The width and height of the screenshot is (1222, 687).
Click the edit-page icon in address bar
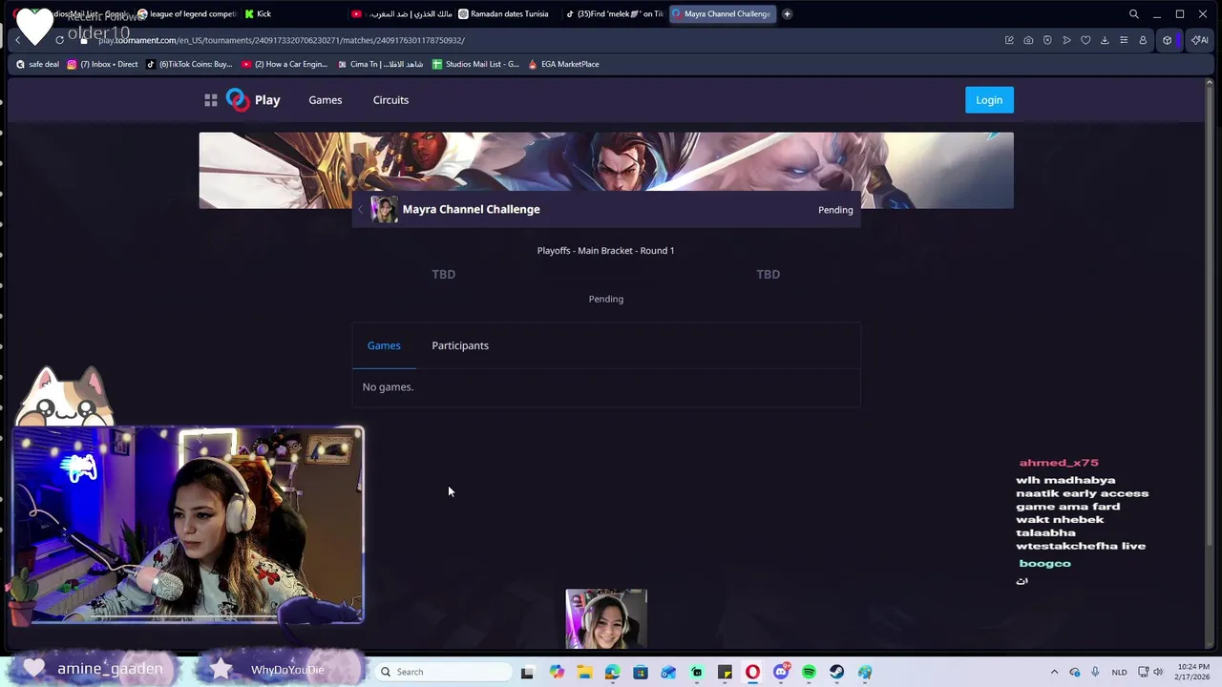[1009, 40]
